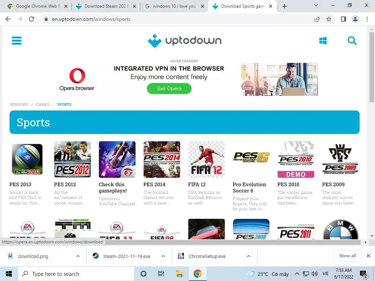Click the vertical page scrollbar thumb
Image resolution: width=375 pixels, height=281 pixels.
(372, 67)
